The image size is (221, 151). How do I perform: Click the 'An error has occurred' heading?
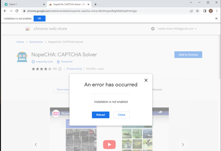coord(111,84)
